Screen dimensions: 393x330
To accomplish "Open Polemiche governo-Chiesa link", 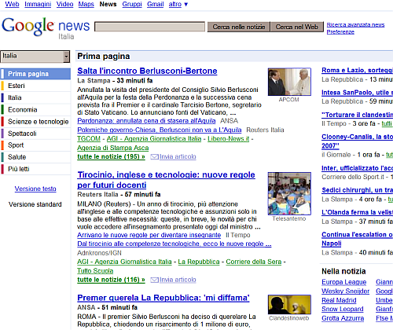I will 160,130.
